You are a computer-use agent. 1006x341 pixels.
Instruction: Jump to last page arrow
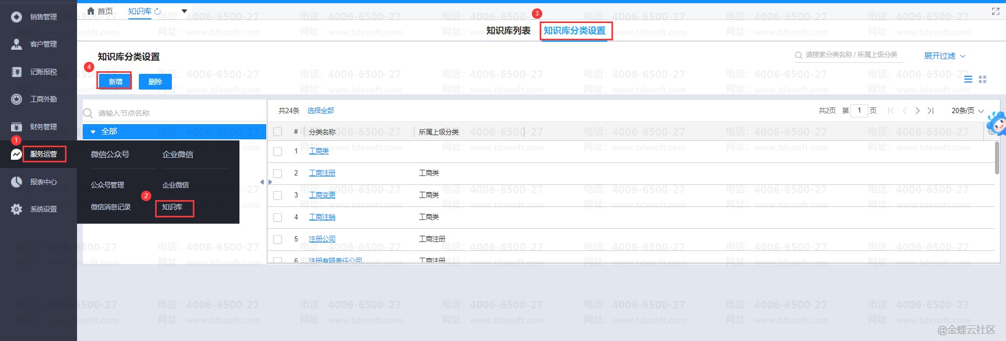(x=931, y=111)
